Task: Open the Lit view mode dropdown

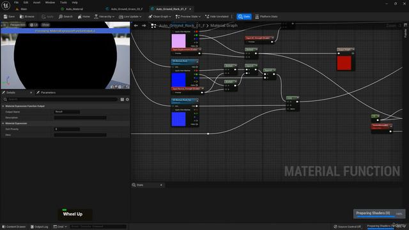Action: pyautogui.click(x=34, y=25)
